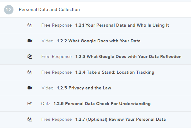The image size is (191, 128).
Task: Click the free response icon beside 1.2.7
Action: [x=30, y=119]
